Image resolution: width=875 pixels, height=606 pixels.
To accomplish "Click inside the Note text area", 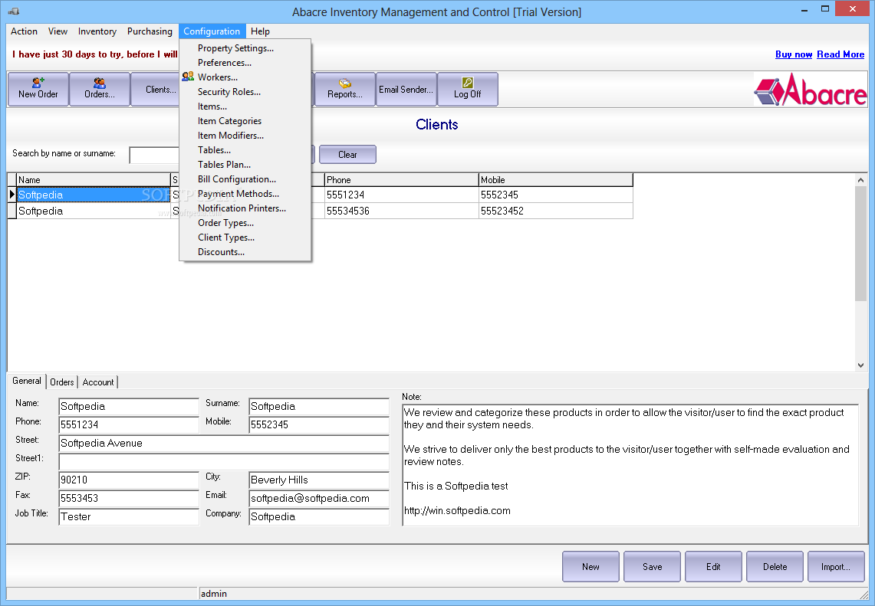I will (630, 465).
